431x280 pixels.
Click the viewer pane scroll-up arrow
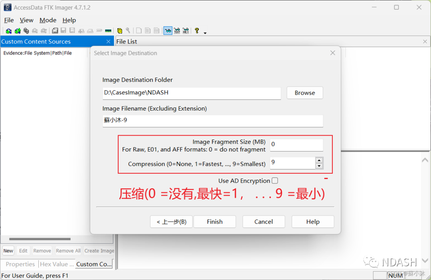[425, 160]
